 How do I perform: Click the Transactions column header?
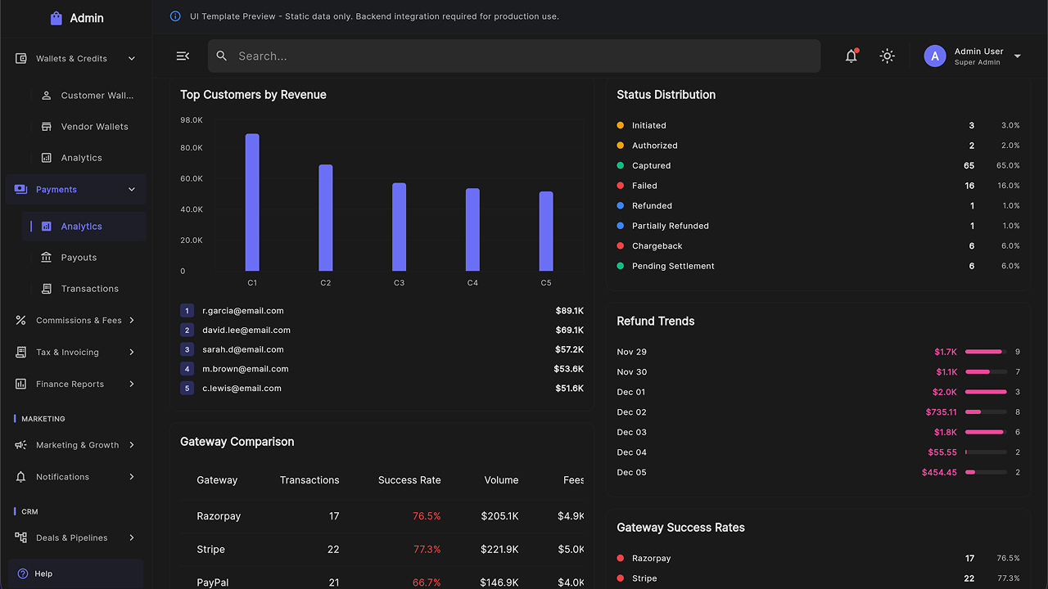tap(309, 480)
